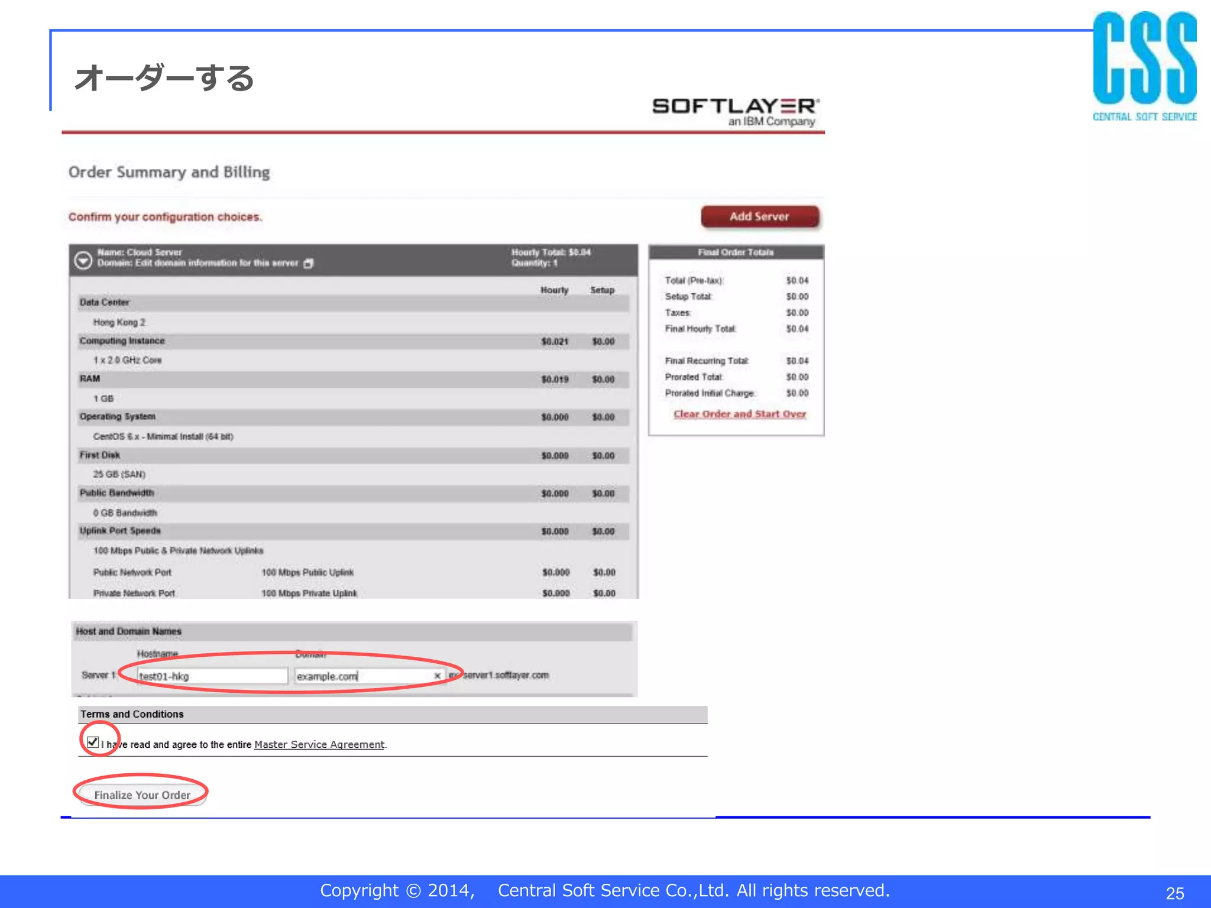Click the Hourly column header
This screenshot has width=1211, height=908.
(x=554, y=290)
